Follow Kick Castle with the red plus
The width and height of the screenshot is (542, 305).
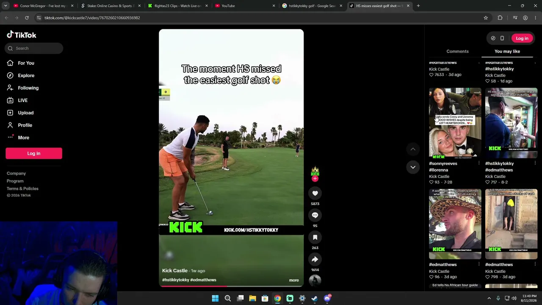315,179
